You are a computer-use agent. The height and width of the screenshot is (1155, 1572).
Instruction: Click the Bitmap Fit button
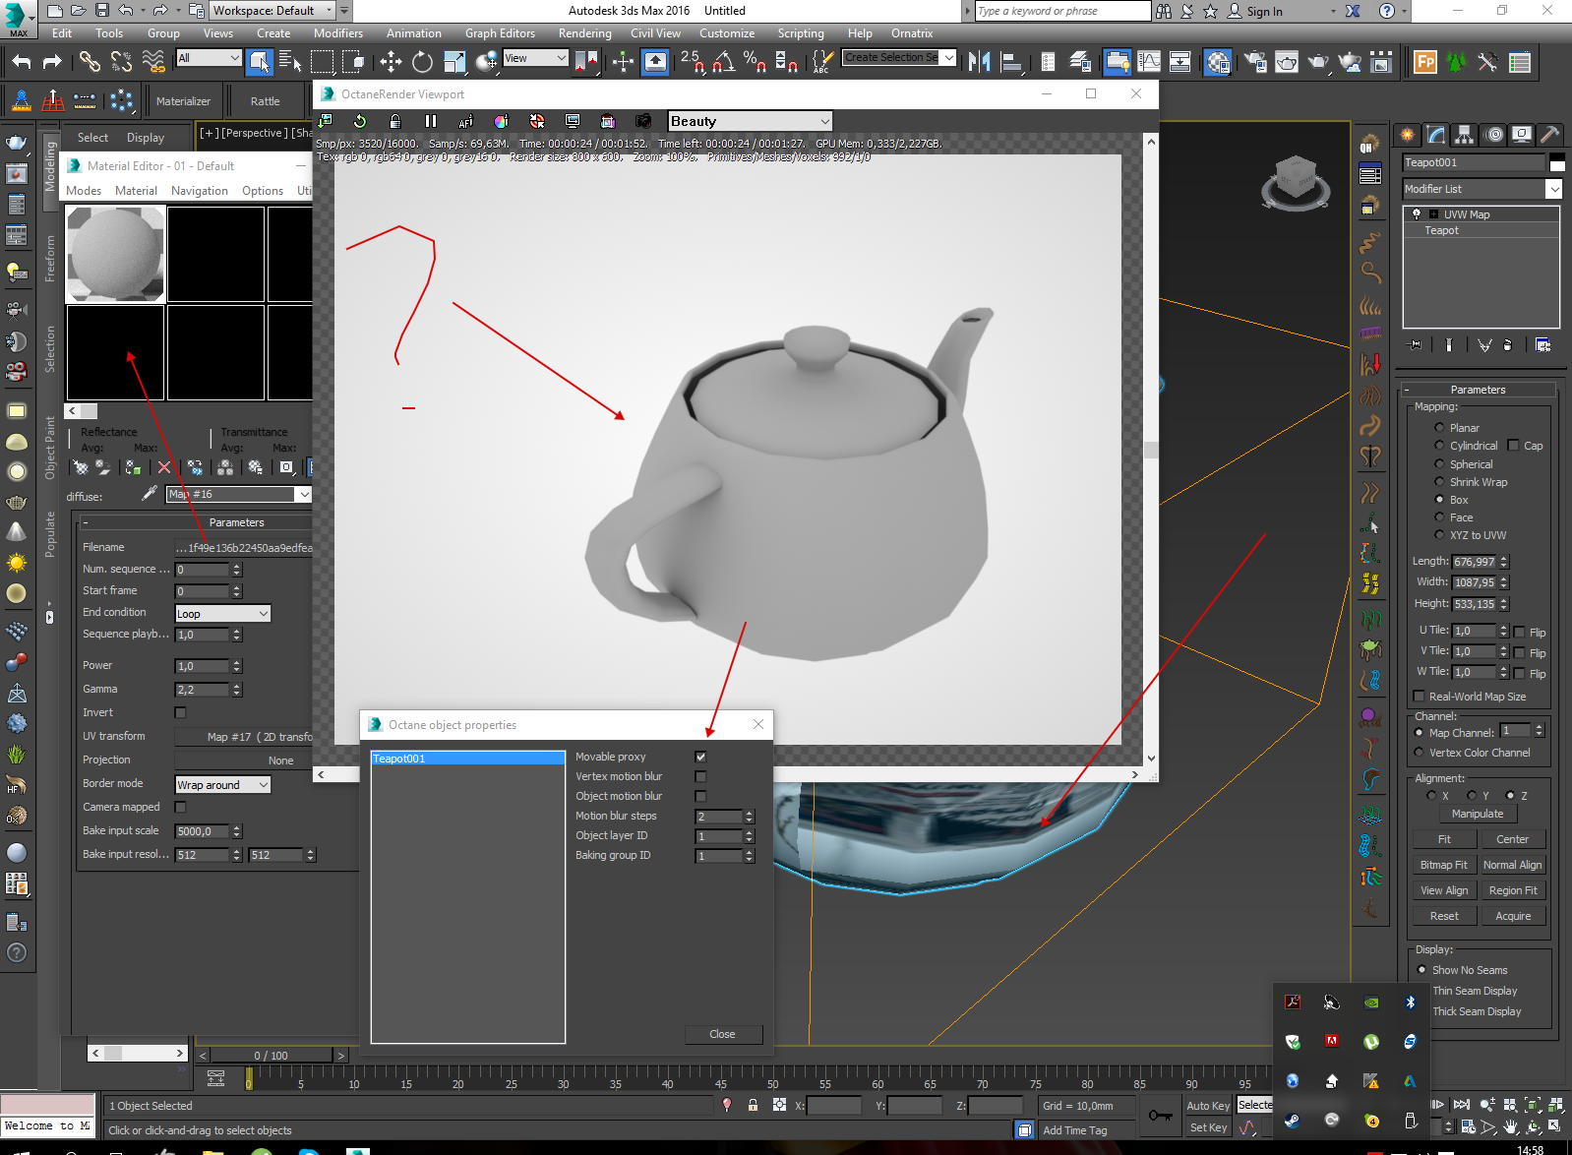[1443, 865]
